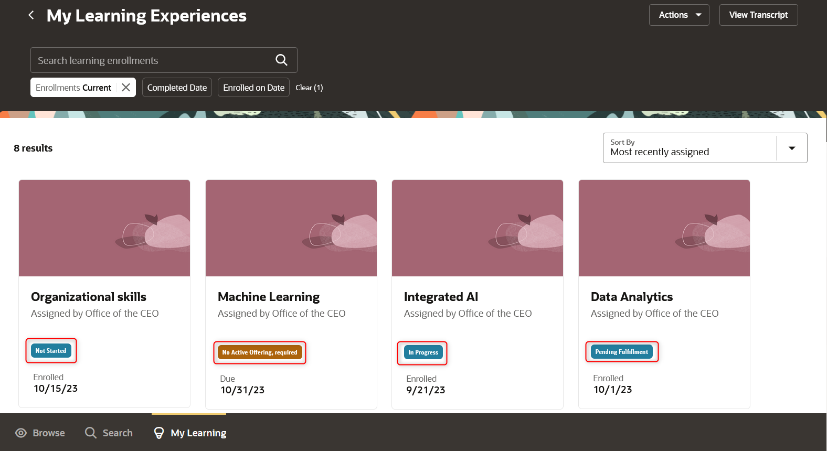
Task: Type in Search learning enrollments field
Action: [152, 60]
